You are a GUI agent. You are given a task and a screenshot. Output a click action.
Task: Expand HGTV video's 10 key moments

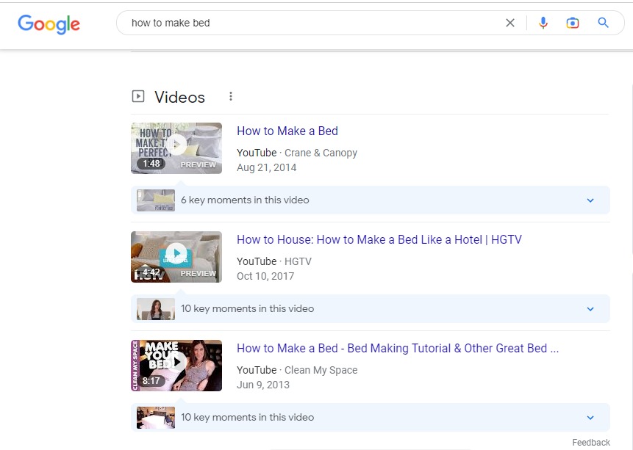coord(590,309)
